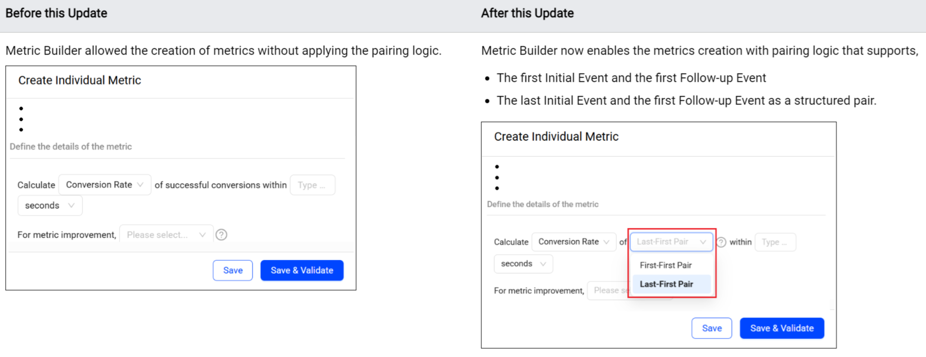
Task: Click 'Create Individual Metric' title in the After this Update form
Action: click(556, 137)
